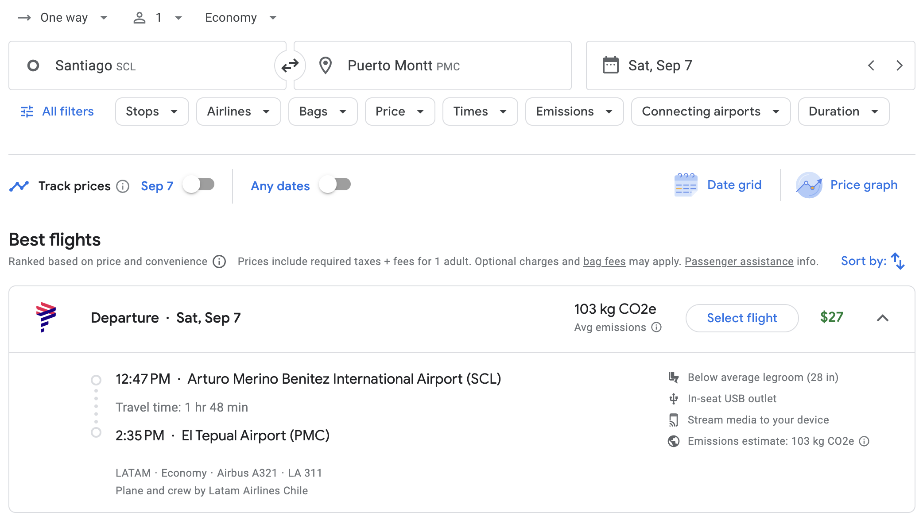923x516 pixels.
Task: Open the Emissions filter dropdown
Action: [574, 112]
